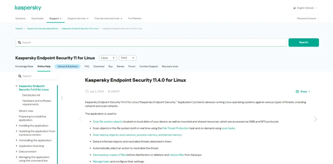Open Hardware and software requirements in sidebar
The height and width of the screenshot is (164, 333).
pyautogui.click(x=36, y=103)
